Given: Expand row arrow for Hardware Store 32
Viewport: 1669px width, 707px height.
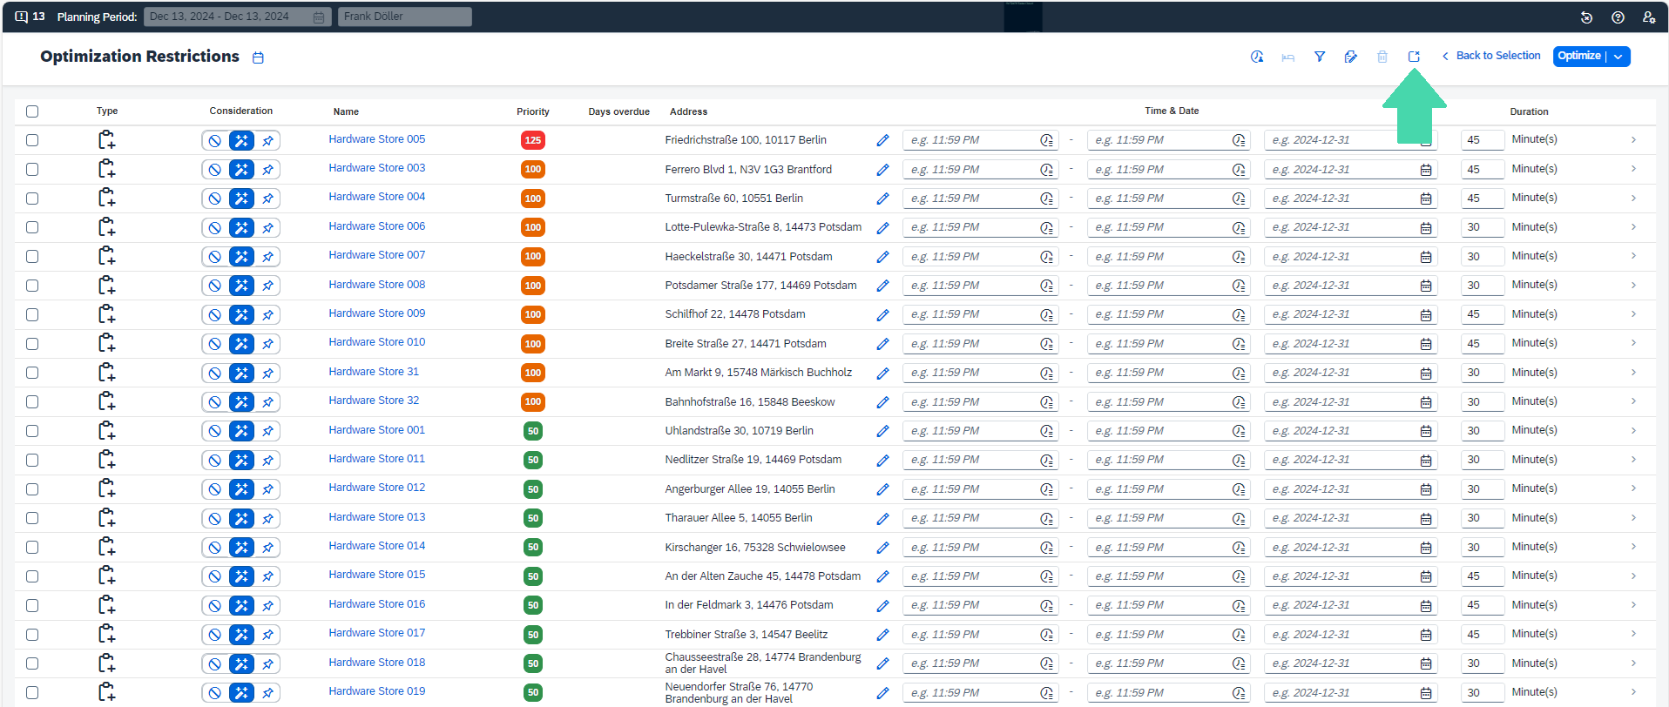Looking at the screenshot, I should click(1633, 401).
